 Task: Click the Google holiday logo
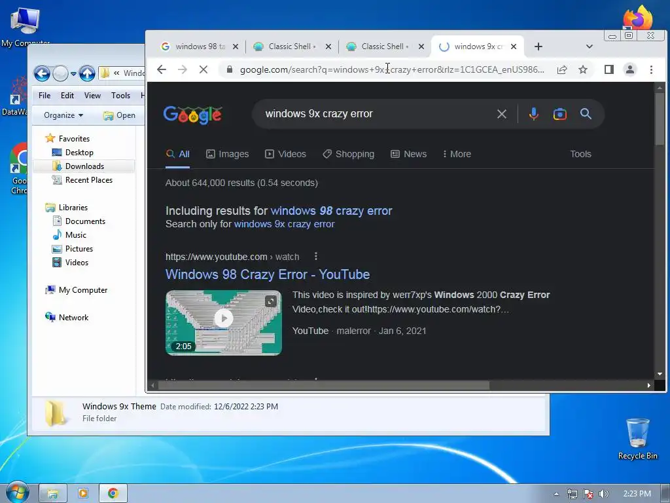[x=193, y=114]
